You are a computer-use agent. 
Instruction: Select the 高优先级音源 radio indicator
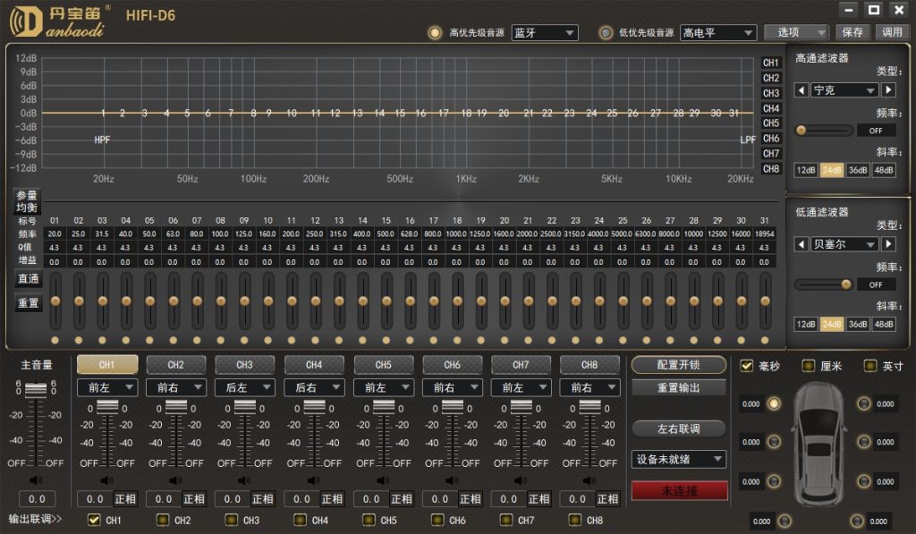coord(435,33)
